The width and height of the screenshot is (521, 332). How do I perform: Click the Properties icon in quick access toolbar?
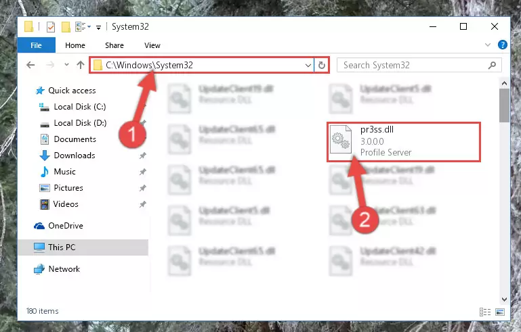click(x=51, y=27)
